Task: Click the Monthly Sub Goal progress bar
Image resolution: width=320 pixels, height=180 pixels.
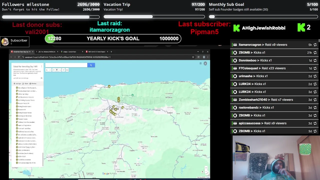Action: [x=263, y=17]
